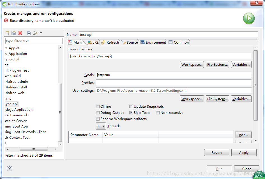
Task: Click the Parameter Name column header
Action: tap(86, 135)
